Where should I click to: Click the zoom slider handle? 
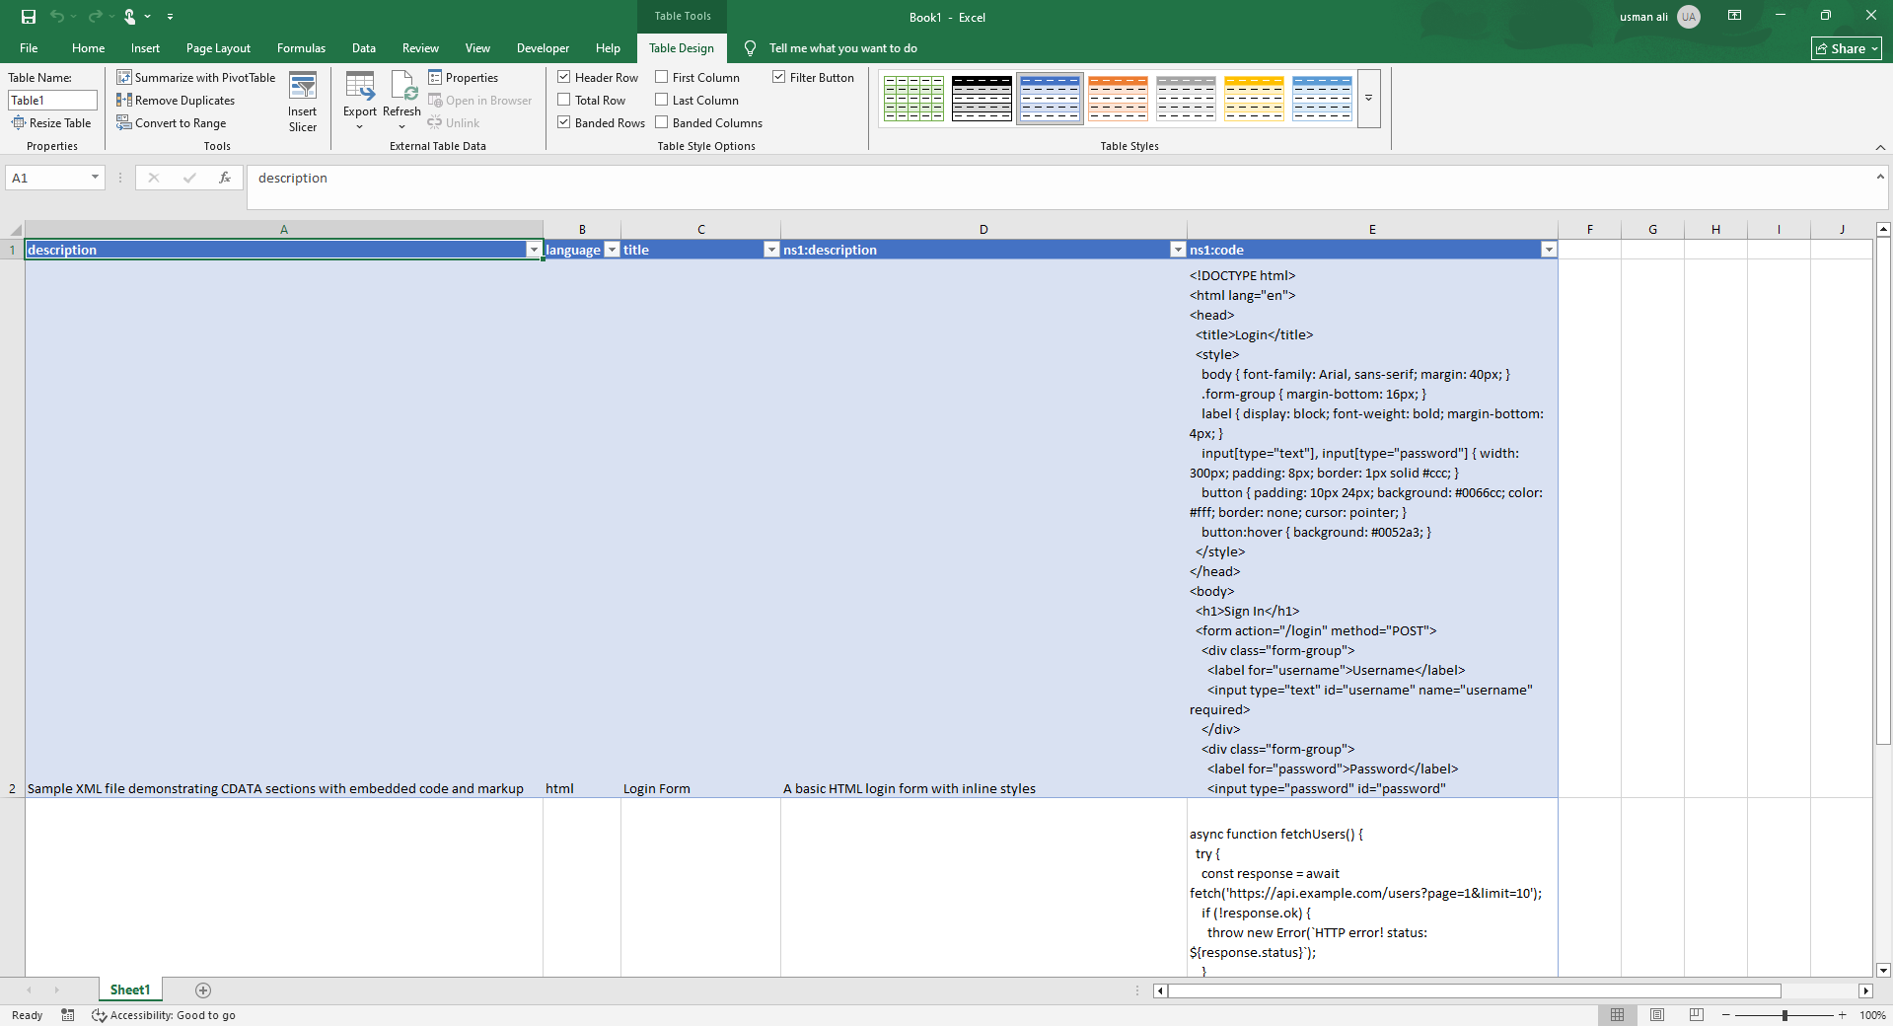click(1784, 1015)
